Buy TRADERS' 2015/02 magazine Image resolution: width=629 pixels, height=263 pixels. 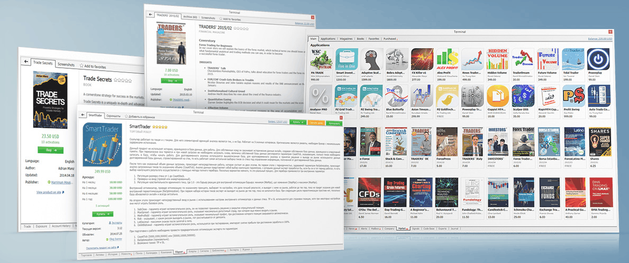tap(172, 80)
